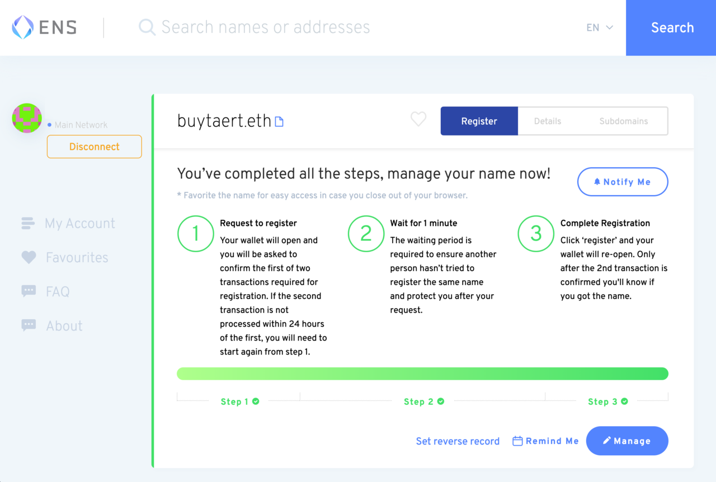This screenshot has width=716, height=482.
Task: Click the My Account list icon
Action: (28, 224)
